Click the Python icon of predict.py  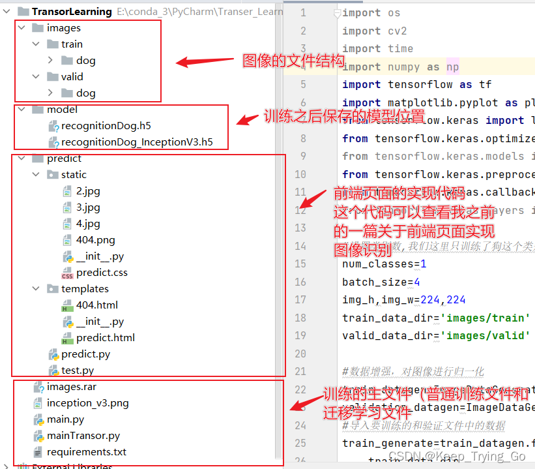tap(53, 354)
